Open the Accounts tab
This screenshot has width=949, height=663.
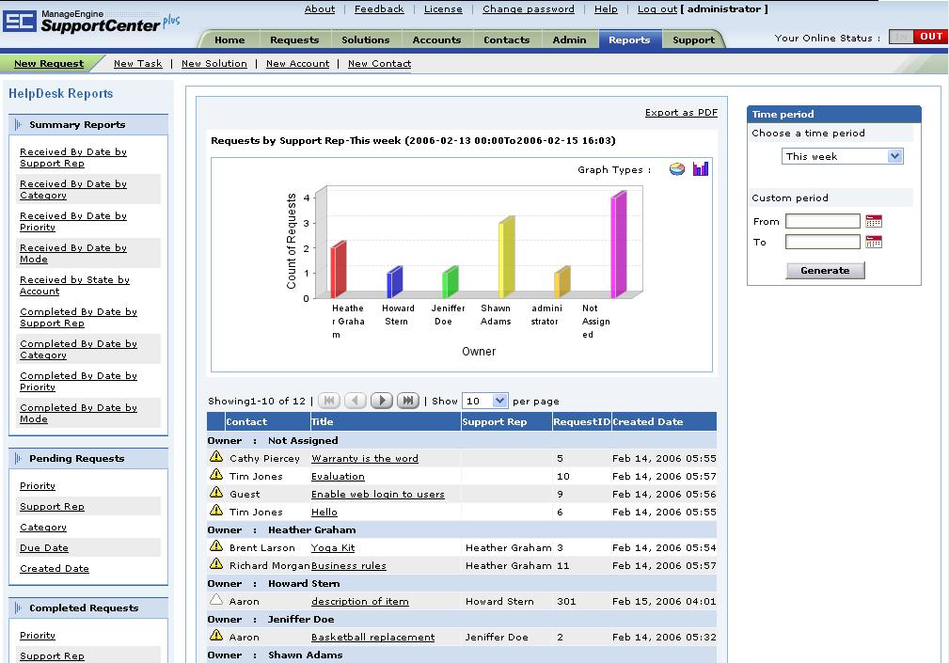coord(436,39)
